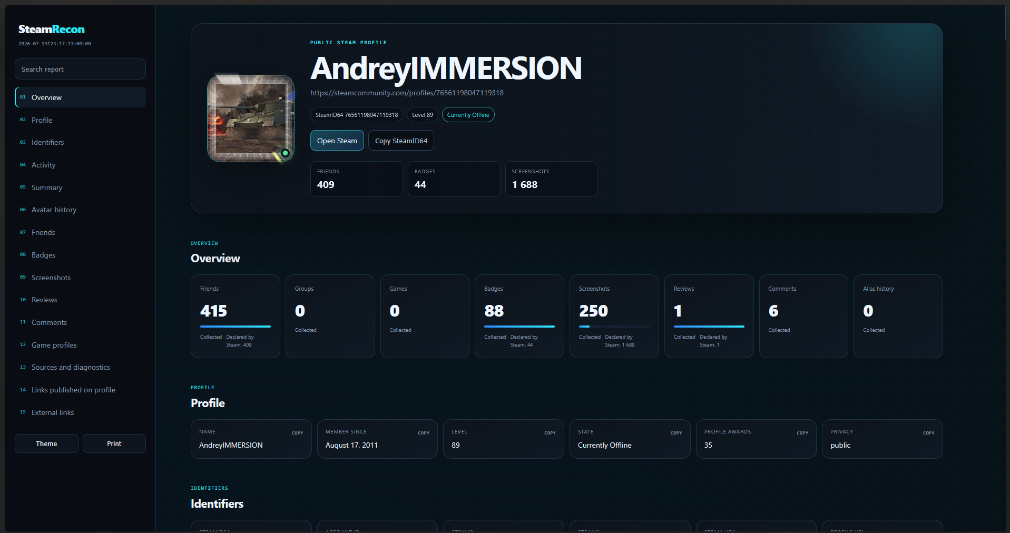Image resolution: width=1010 pixels, height=533 pixels.
Task: Copy the NAME field value
Action: click(x=297, y=433)
